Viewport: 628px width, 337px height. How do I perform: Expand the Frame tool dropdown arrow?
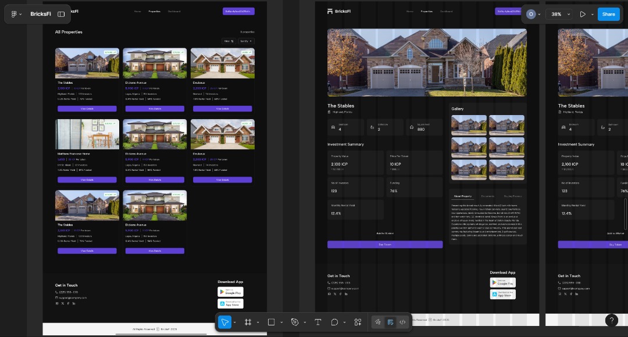[x=258, y=322]
